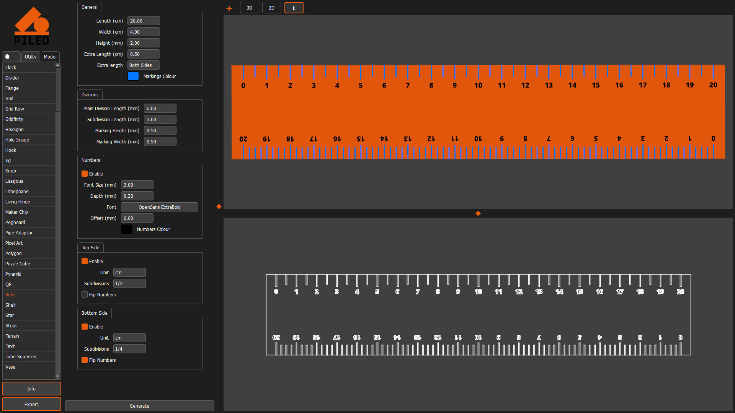Click the Generate button
The height and width of the screenshot is (413, 735).
coord(139,406)
